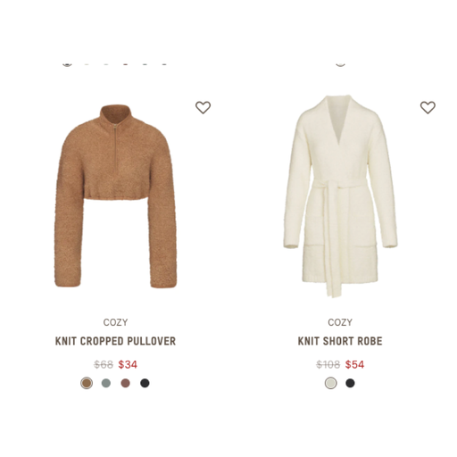457x457 pixels.
Task: Open the Knit Cropped Pullover title link
Action: click(x=115, y=341)
